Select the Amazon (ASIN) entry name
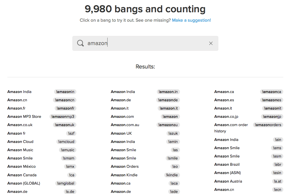Image resolution: width=291 pixels, height=194 pixels. (227, 173)
